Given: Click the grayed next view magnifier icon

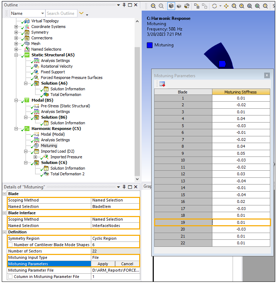Looking at the screenshot, I should [161, 6].
